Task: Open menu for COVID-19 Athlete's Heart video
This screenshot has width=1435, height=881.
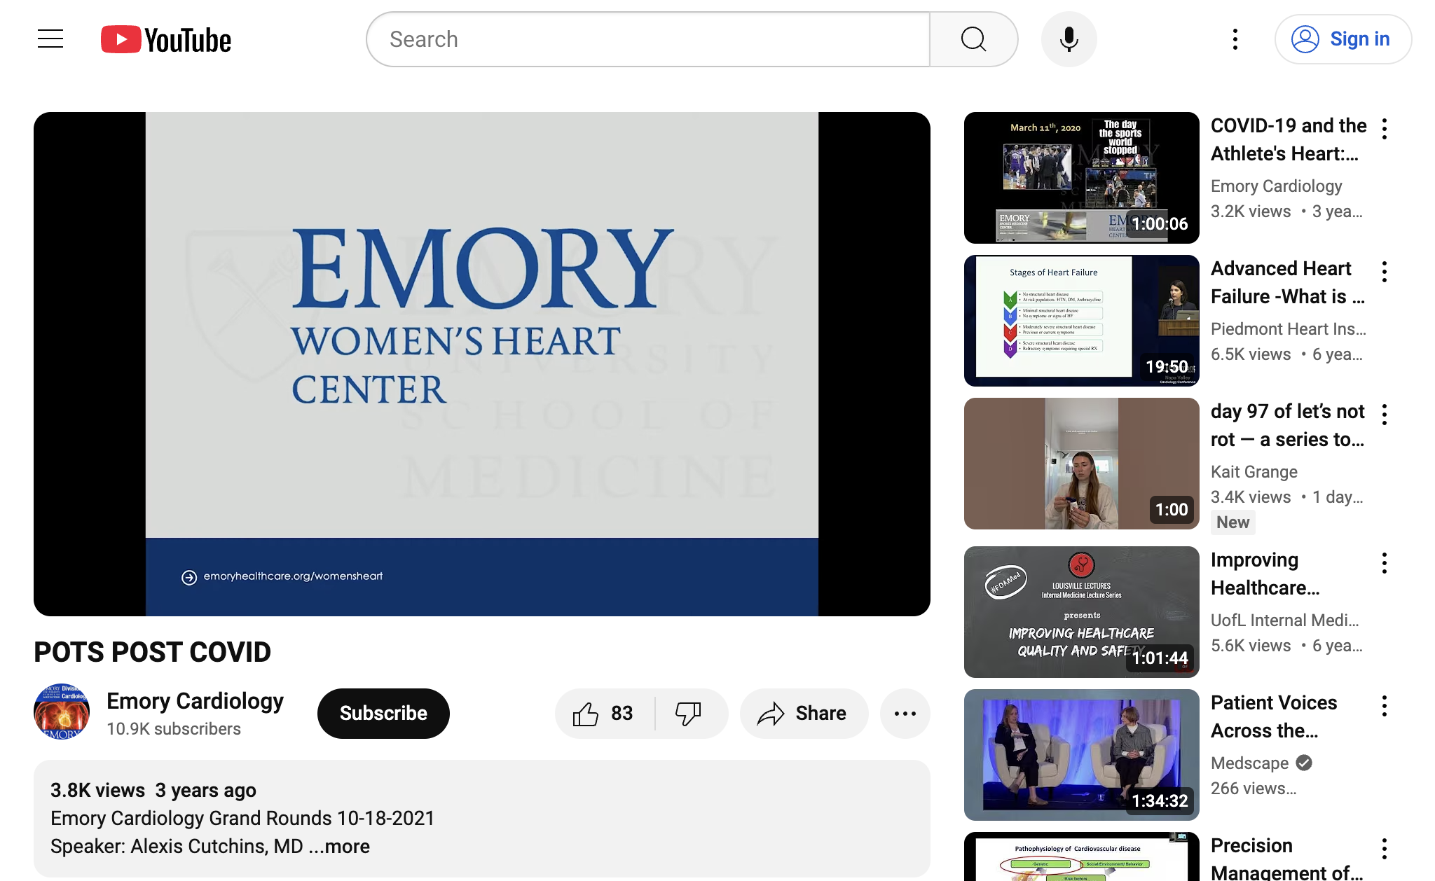Action: click(1384, 129)
